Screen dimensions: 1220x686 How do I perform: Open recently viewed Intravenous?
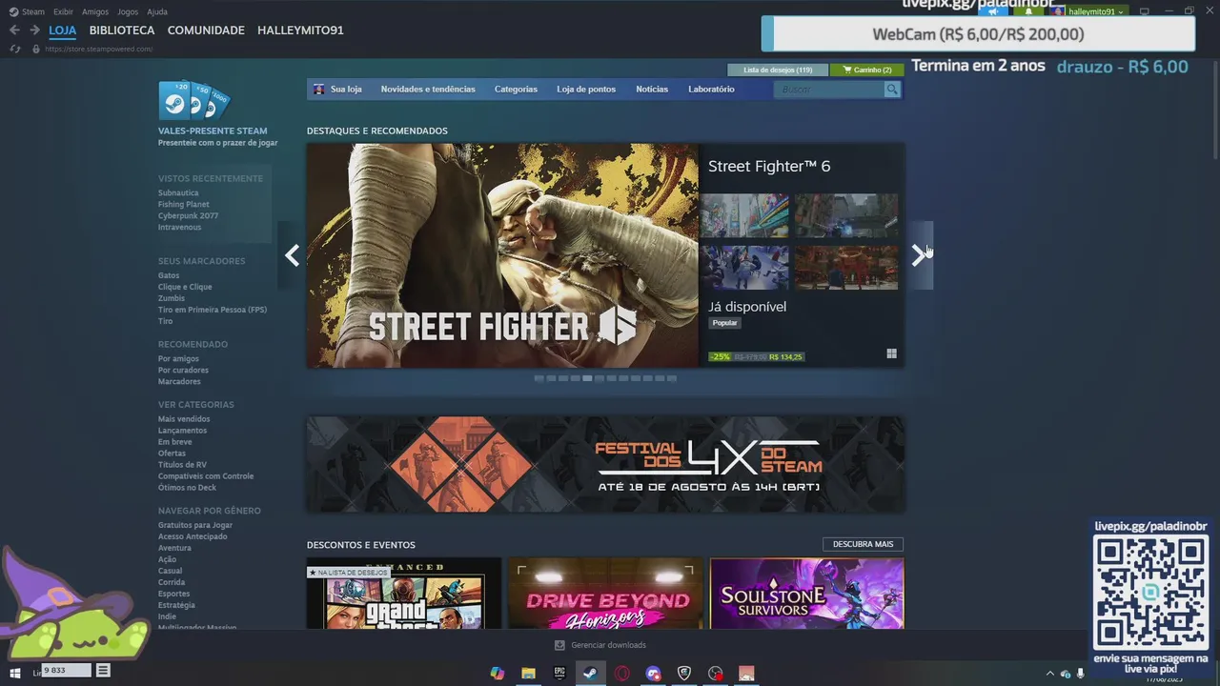(x=180, y=227)
